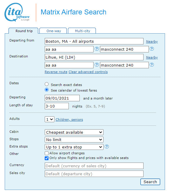Focus the Departing from field with Boston

point(94,41)
